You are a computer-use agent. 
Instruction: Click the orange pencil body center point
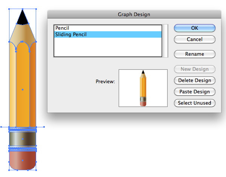pos(23,90)
